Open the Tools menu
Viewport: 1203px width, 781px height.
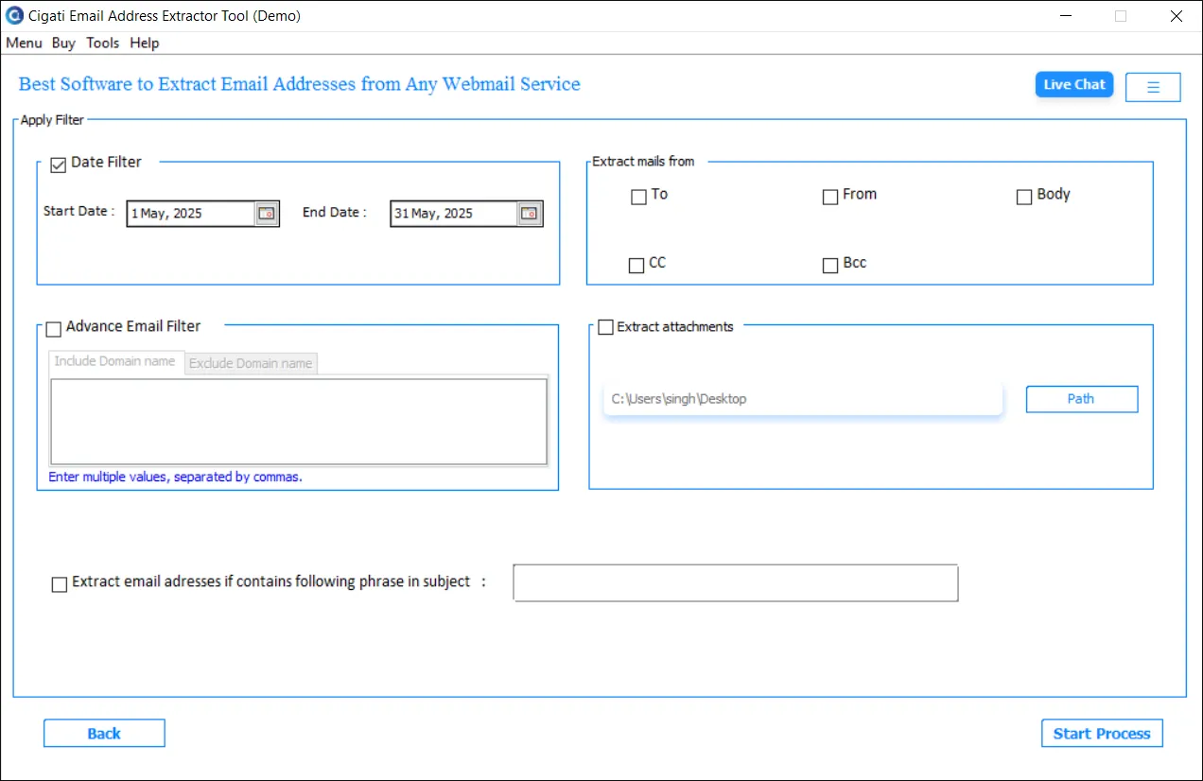(102, 43)
